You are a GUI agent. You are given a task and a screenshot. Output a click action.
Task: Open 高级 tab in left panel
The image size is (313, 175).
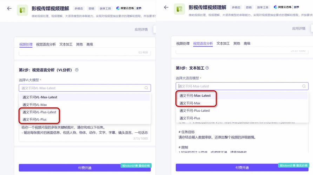pos(89,44)
